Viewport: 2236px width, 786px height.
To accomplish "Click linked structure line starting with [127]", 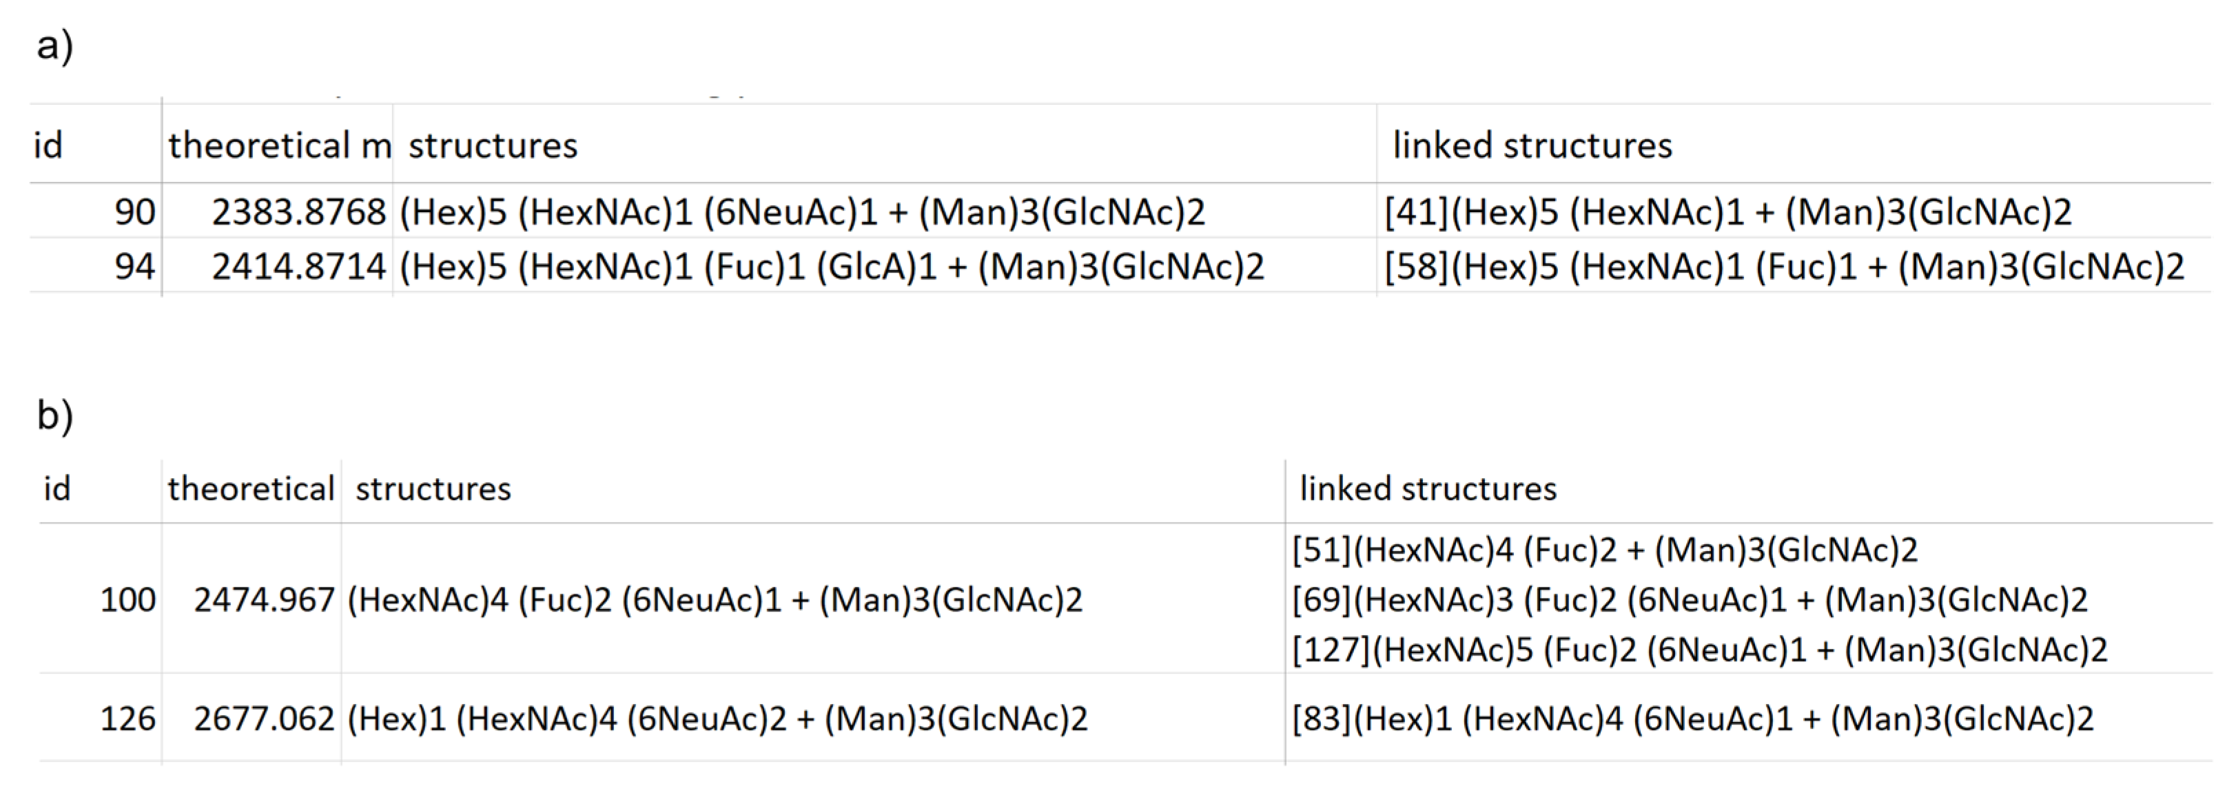I will (1699, 650).
